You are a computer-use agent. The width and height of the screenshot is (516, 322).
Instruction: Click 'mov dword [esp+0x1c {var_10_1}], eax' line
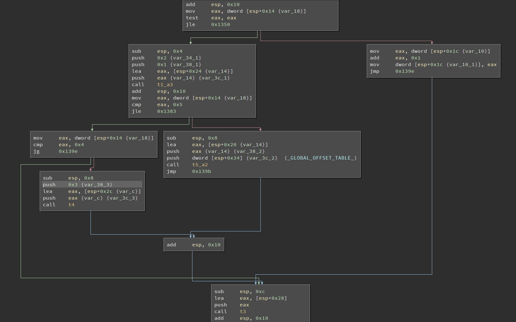pos(433,65)
